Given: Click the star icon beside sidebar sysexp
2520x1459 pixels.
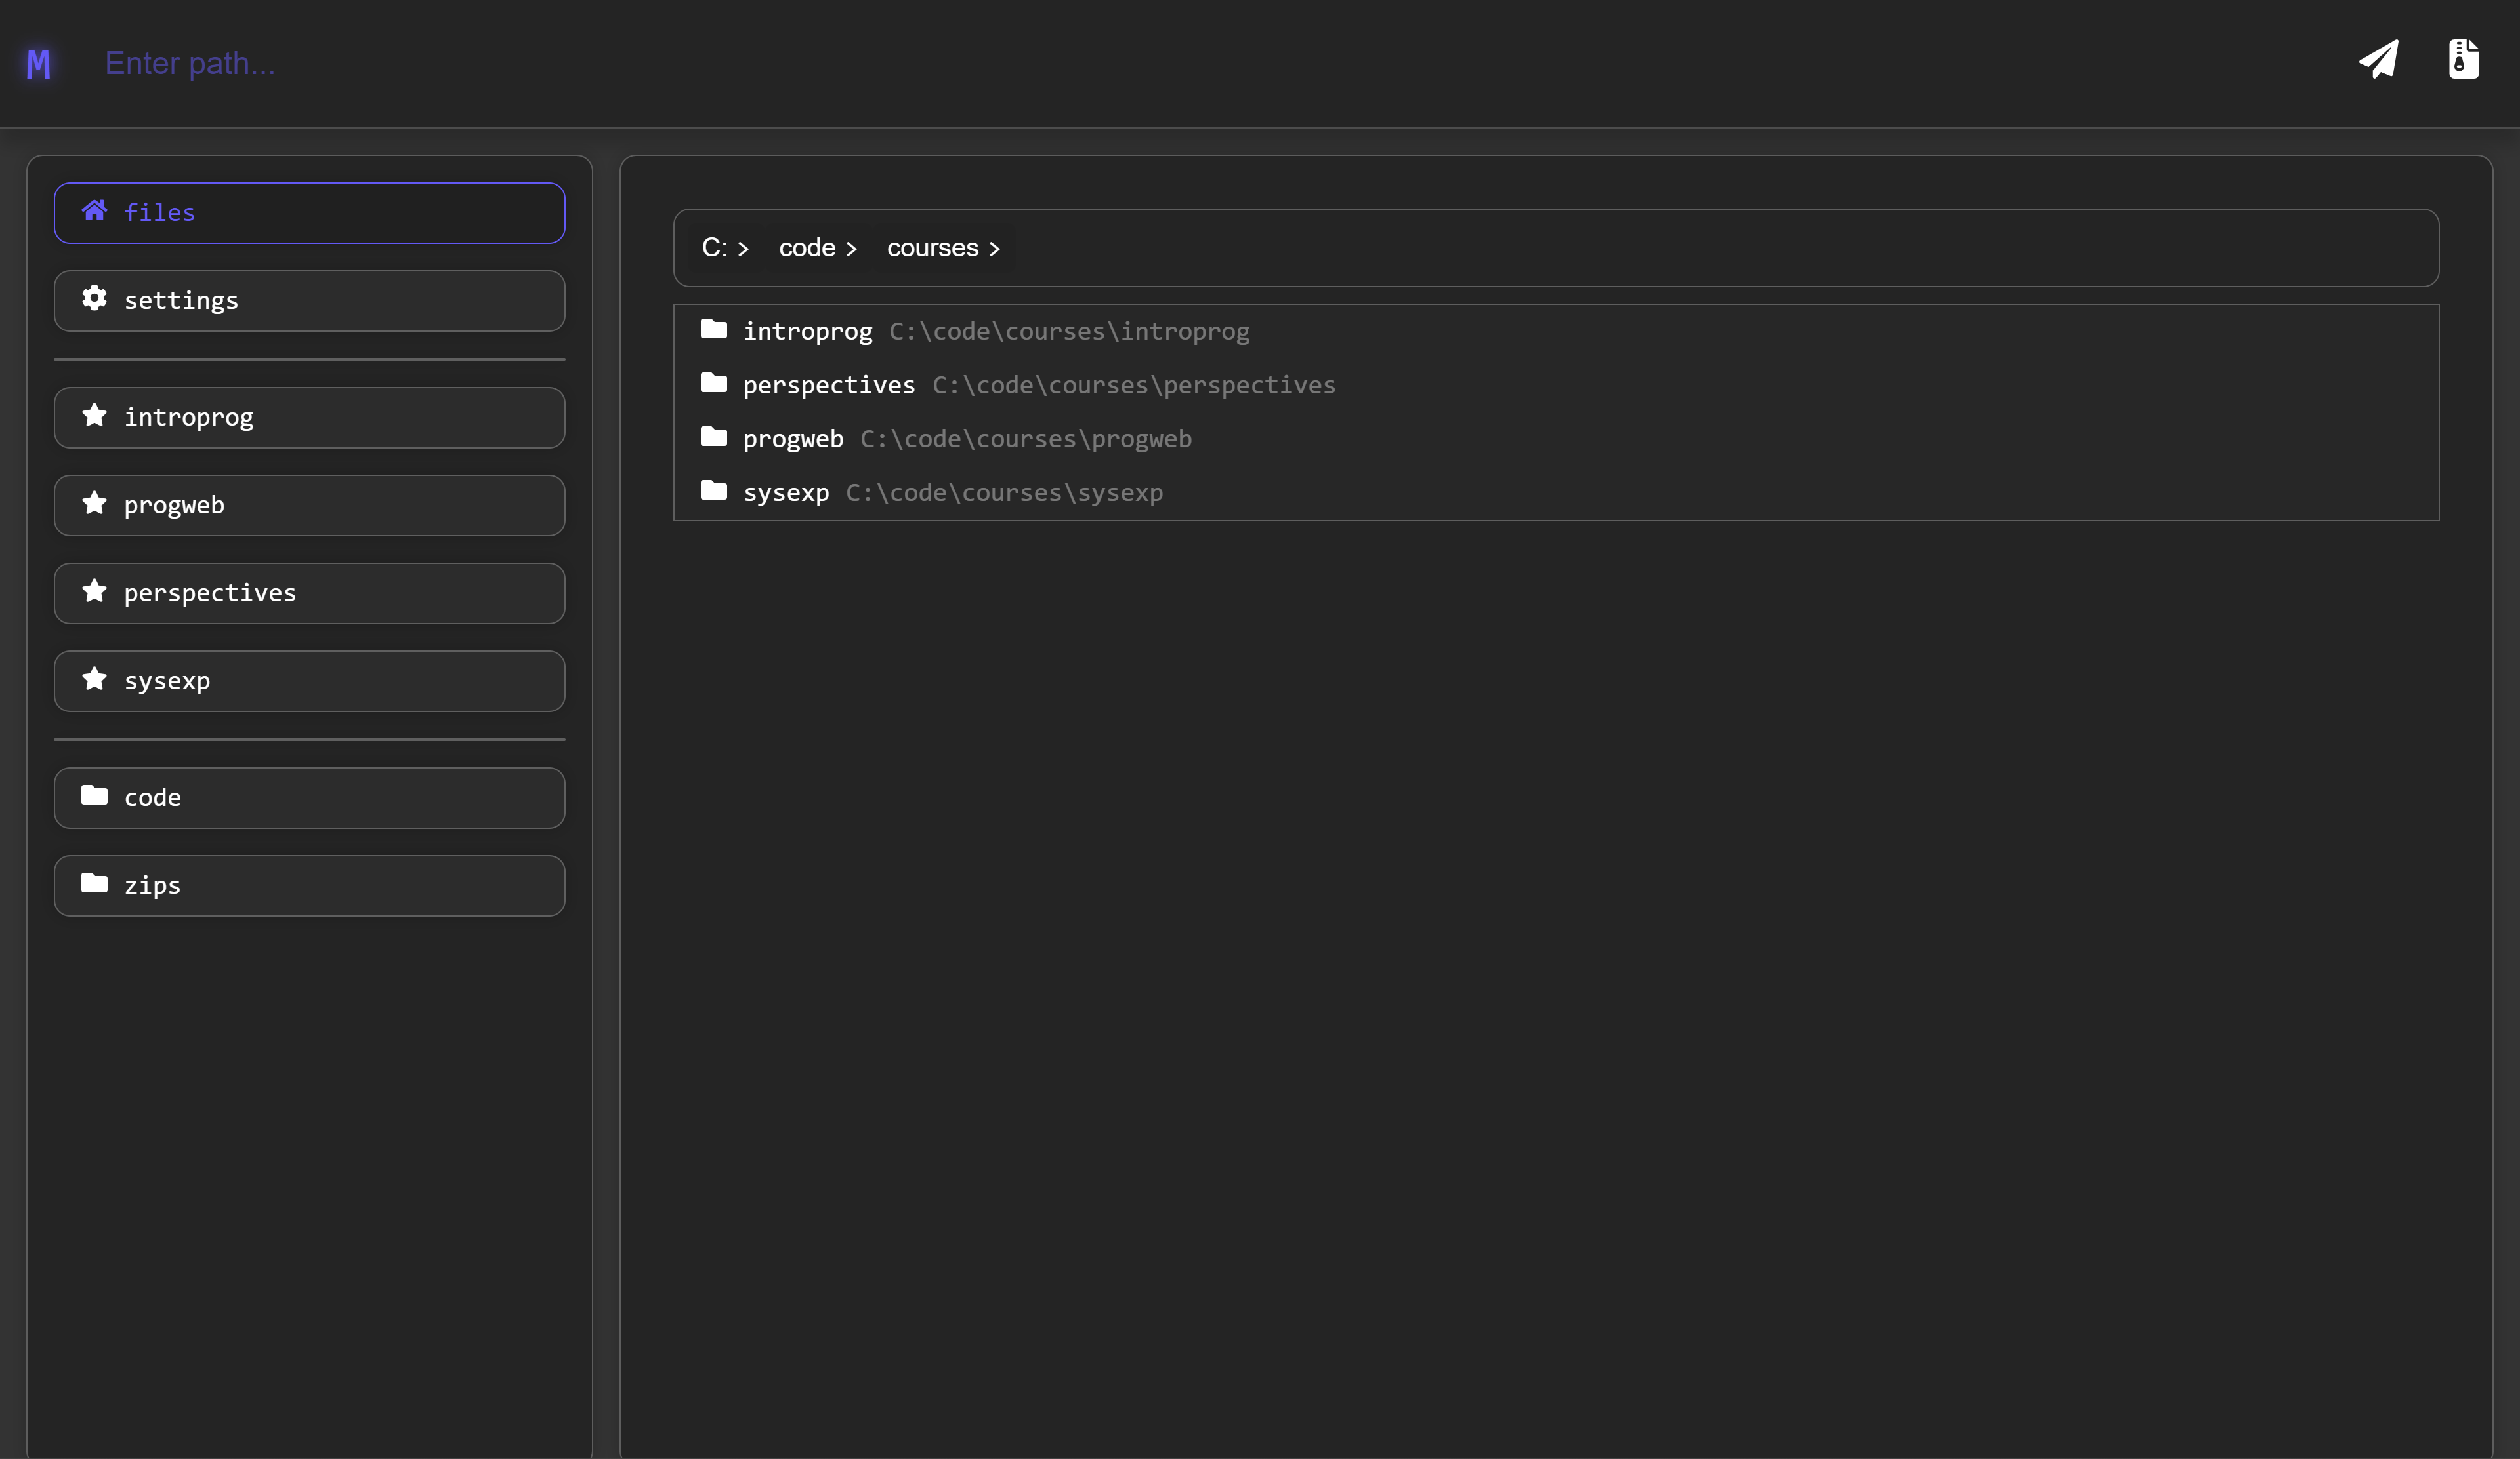Looking at the screenshot, I should pos(94,679).
